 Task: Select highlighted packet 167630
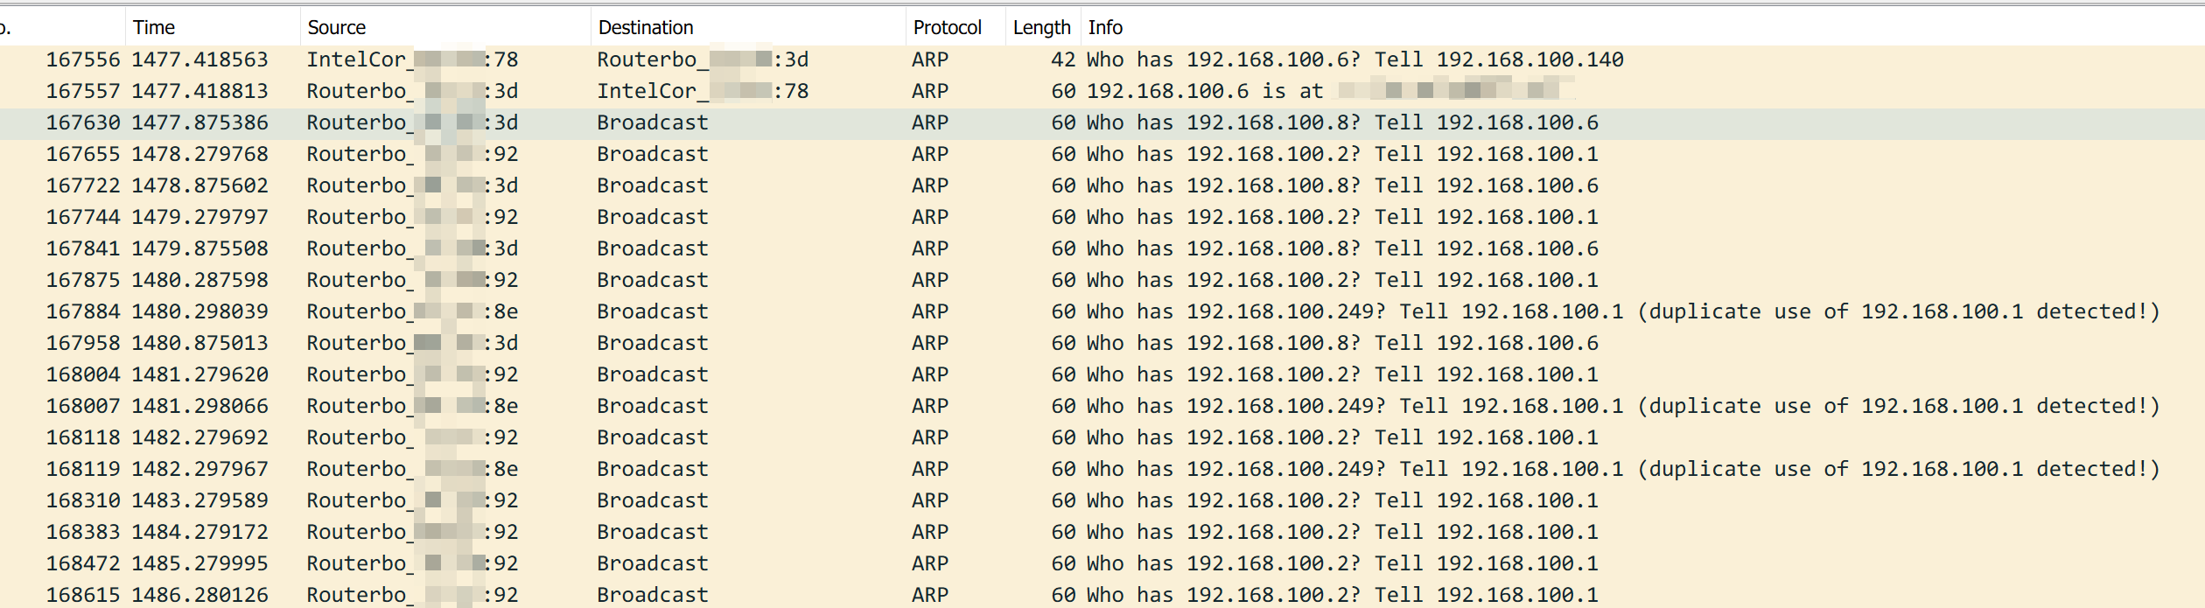coord(83,122)
